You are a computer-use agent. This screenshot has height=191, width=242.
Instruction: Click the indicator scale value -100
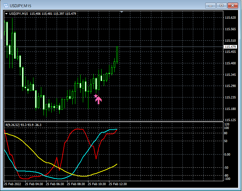click(x=227, y=179)
